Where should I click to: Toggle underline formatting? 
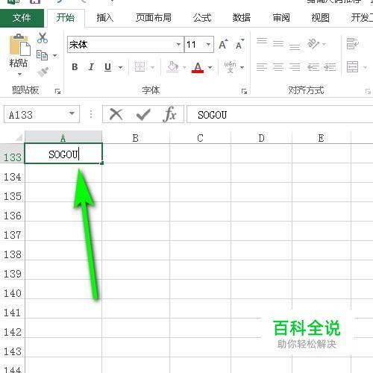pos(107,67)
